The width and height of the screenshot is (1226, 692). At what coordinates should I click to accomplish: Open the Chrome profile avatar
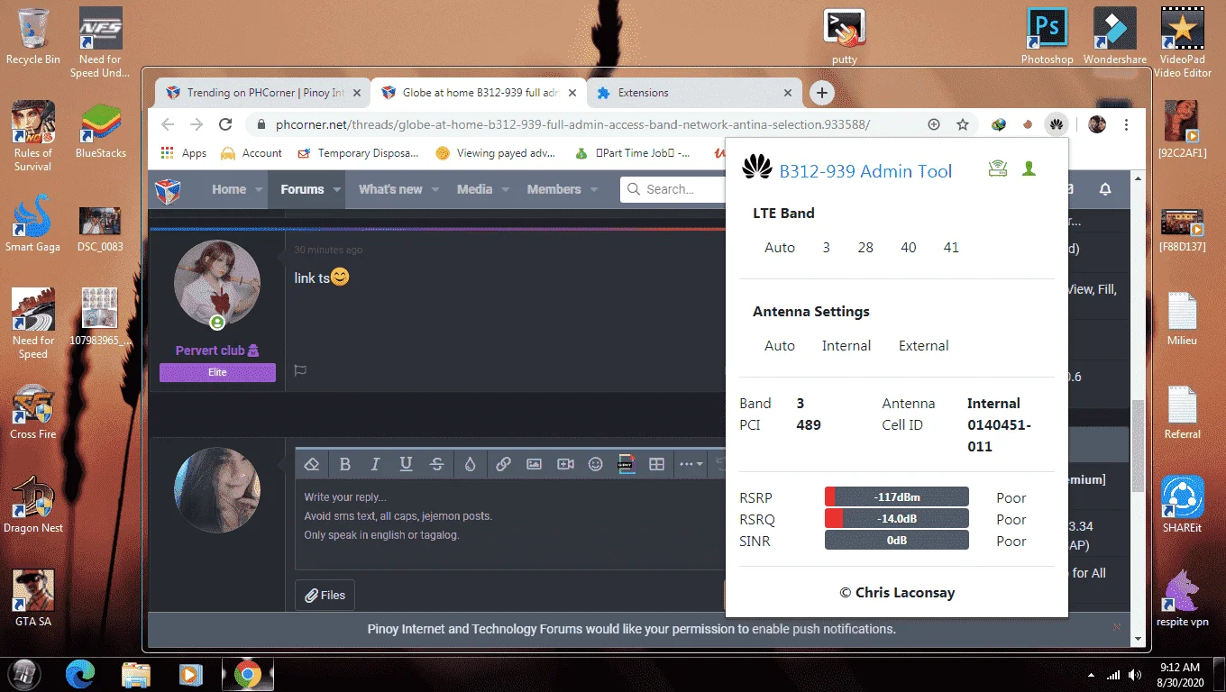(x=1097, y=124)
